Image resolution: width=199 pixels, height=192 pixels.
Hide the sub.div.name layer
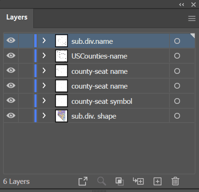tap(11, 40)
